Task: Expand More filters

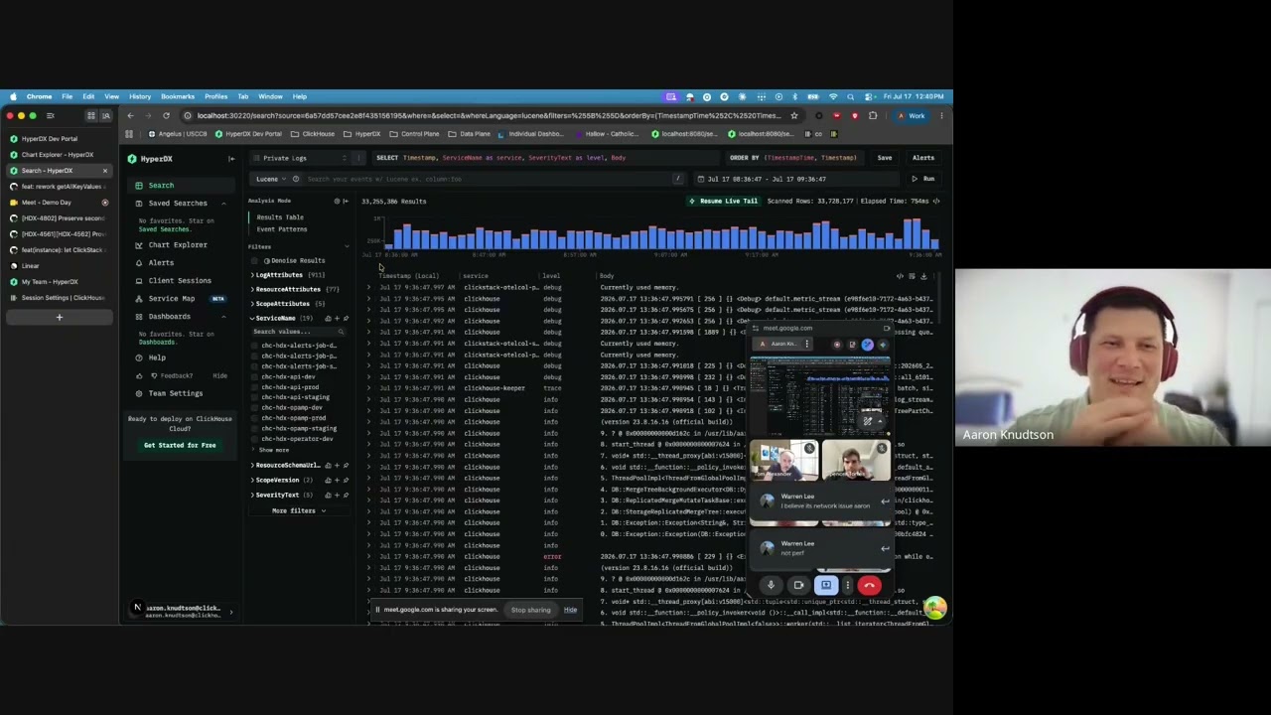Action: pyautogui.click(x=299, y=510)
